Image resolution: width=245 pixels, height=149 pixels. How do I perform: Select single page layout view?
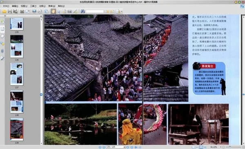pyautogui.click(x=193, y=147)
